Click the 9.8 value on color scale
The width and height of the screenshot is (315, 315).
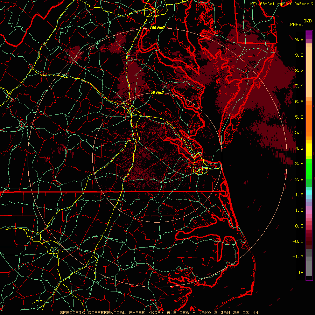tap(299, 39)
